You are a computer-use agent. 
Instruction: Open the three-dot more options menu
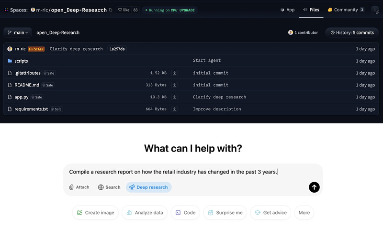375,10
